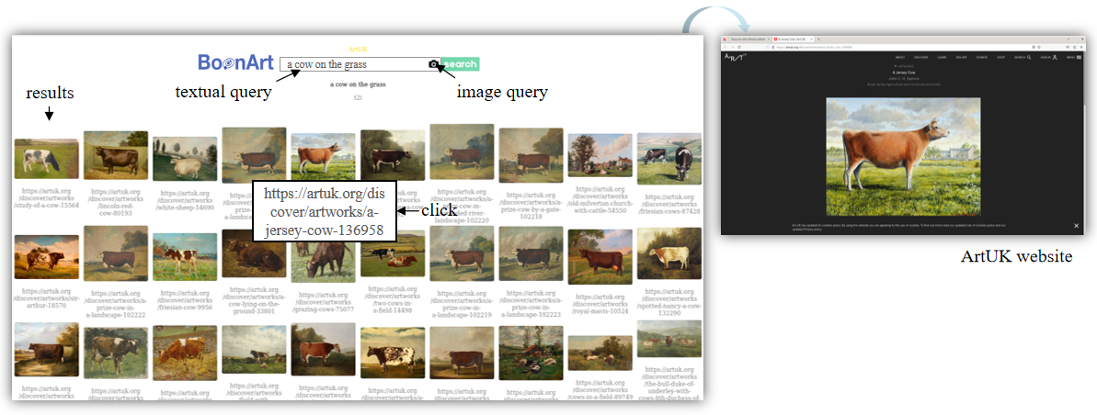Open ABOUT in the ArtUK website navigation
Screen dimensions: 1097x415
tap(899, 57)
